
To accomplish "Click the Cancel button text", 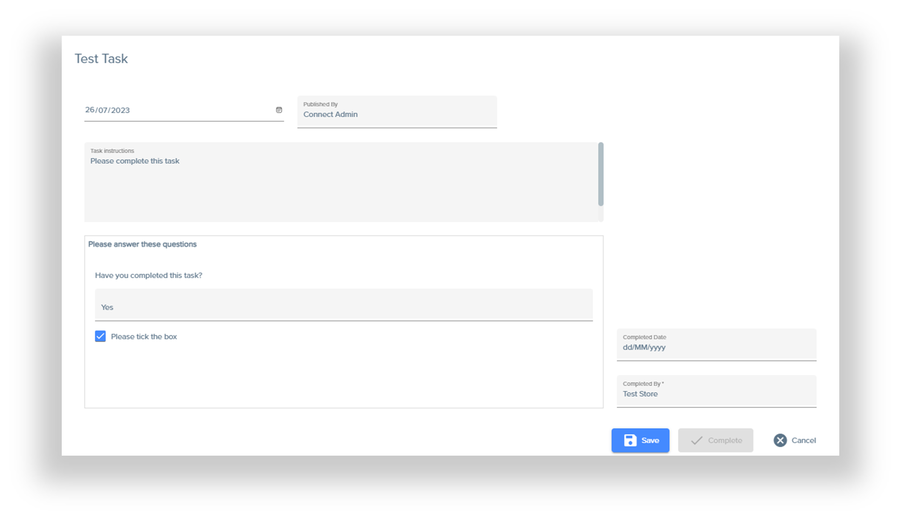I will click(803, 440).
